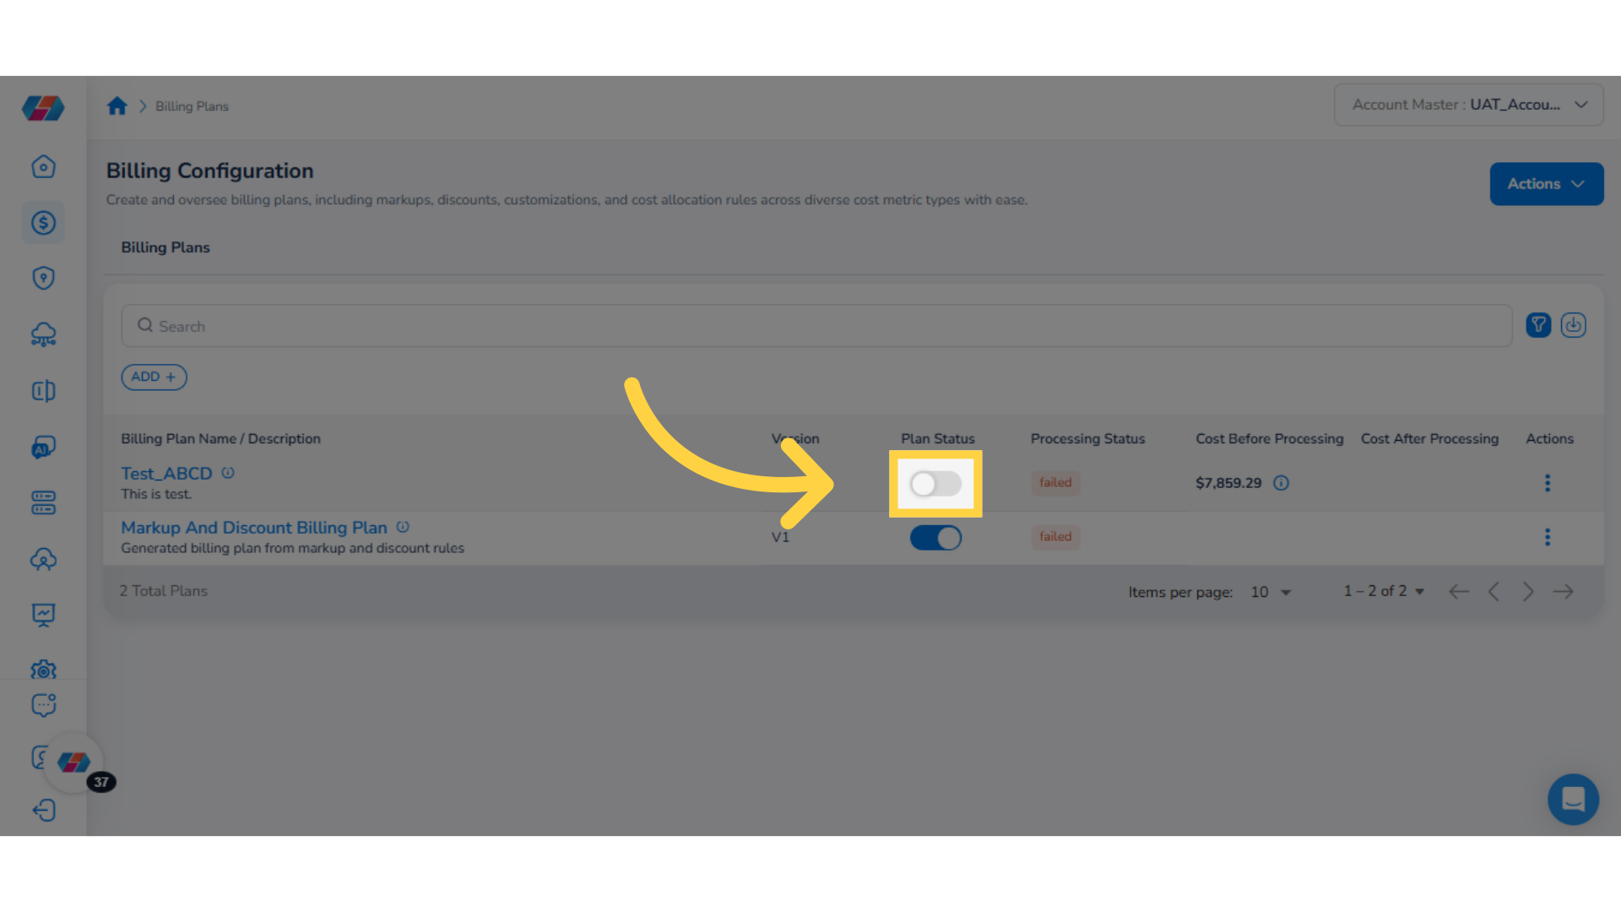Click Cost After Processing column header
1621x912 pixels.
[x=1429, y=439]
